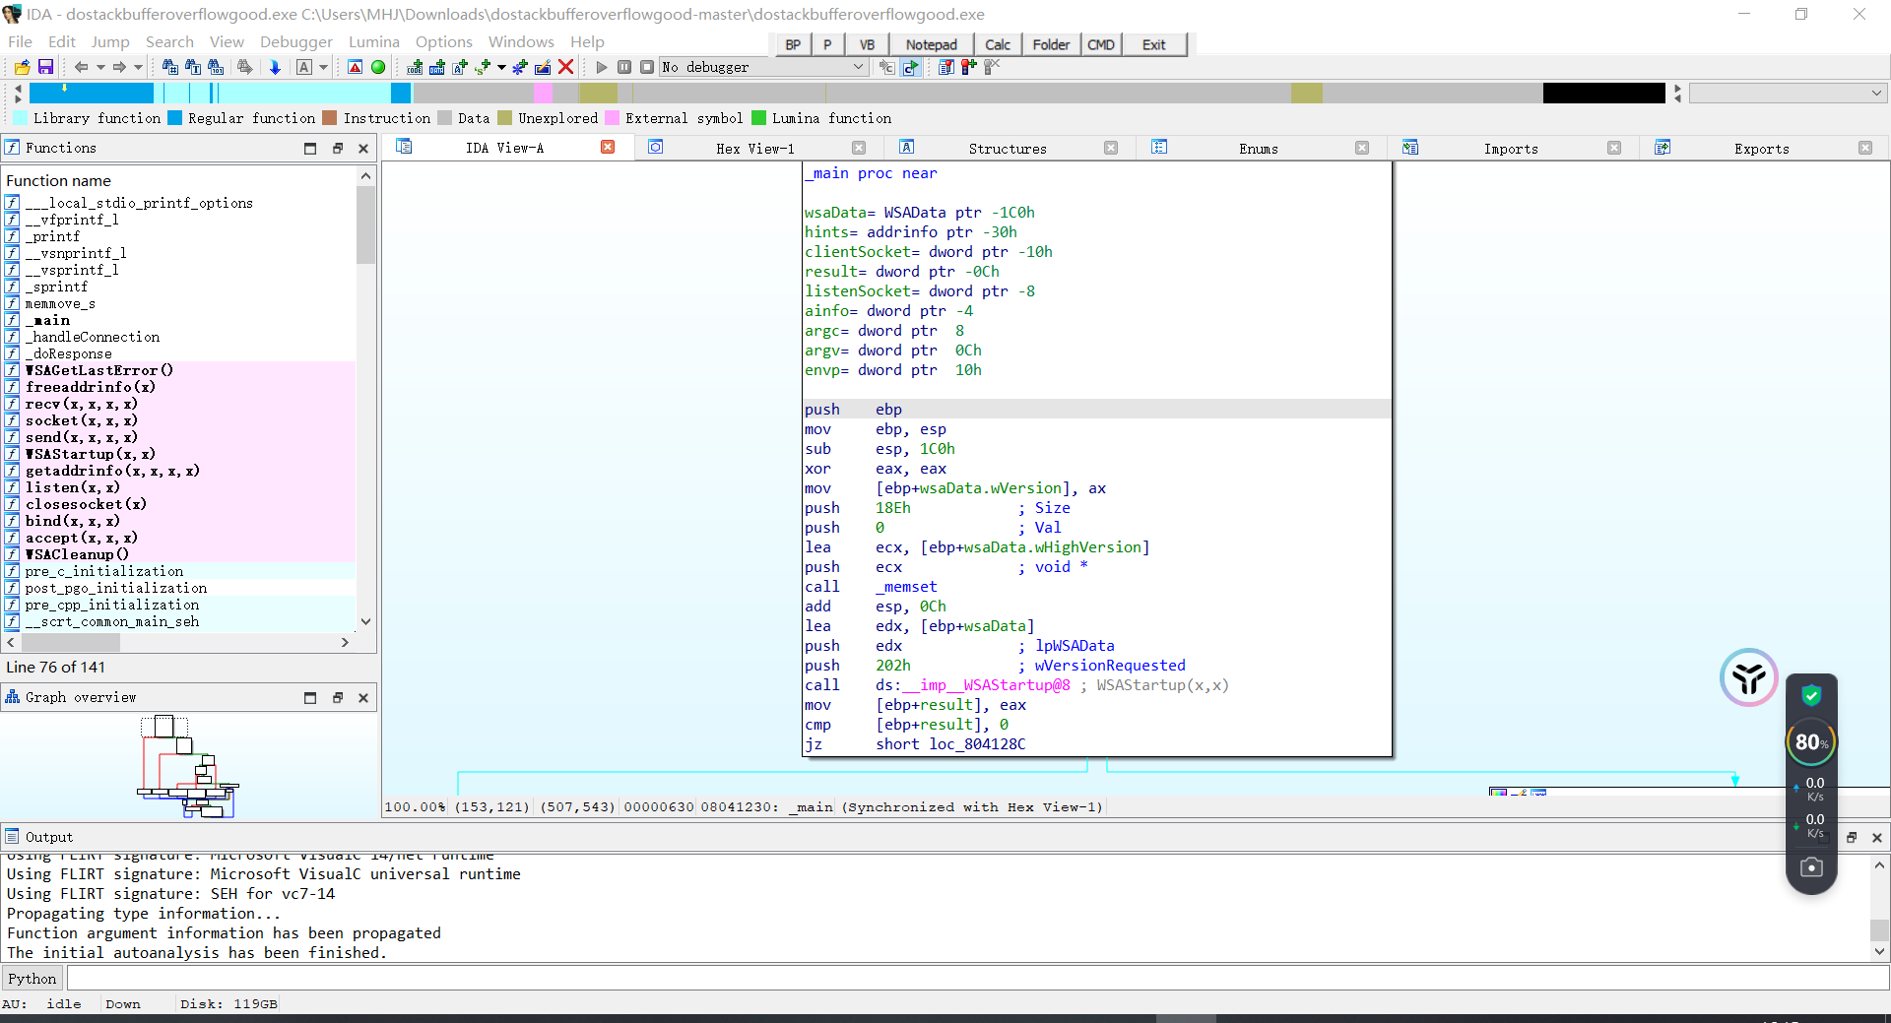Click the blue down-arrow jump icon
Viewport: 1891px width, 1023px height.
(x=275, y=67)
